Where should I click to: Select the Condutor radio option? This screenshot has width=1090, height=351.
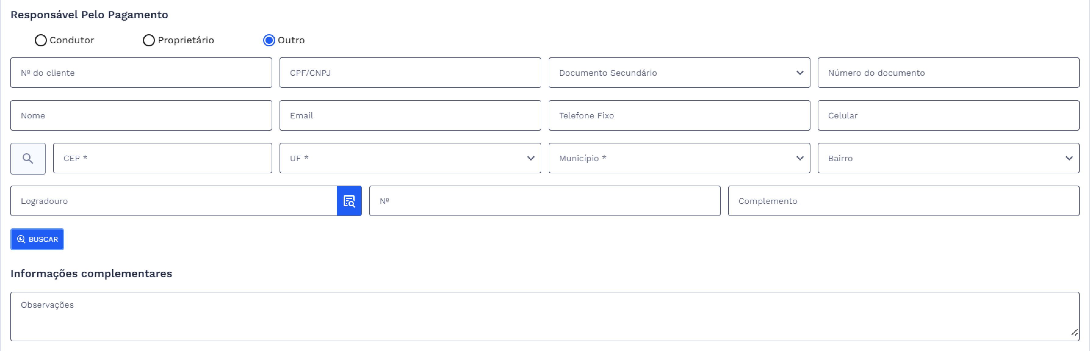(41, 40)
